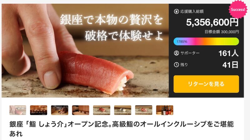Screen dimensions: 250x140
Task: Open the 銀座「鮨 しょう介」 project title
Action: pyautogui.click(x=122, y=129)
